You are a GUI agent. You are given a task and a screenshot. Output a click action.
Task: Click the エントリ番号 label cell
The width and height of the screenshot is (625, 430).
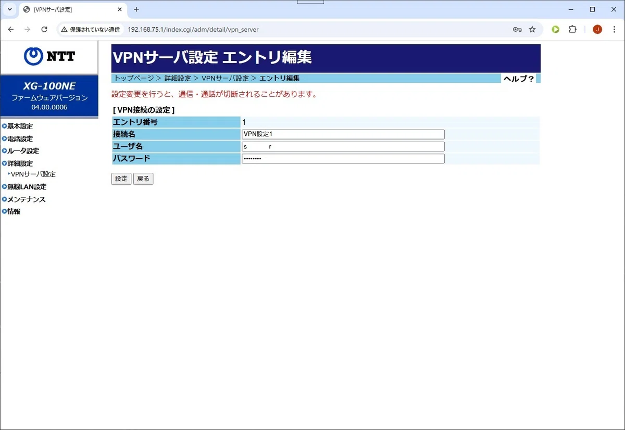point(176,122)
